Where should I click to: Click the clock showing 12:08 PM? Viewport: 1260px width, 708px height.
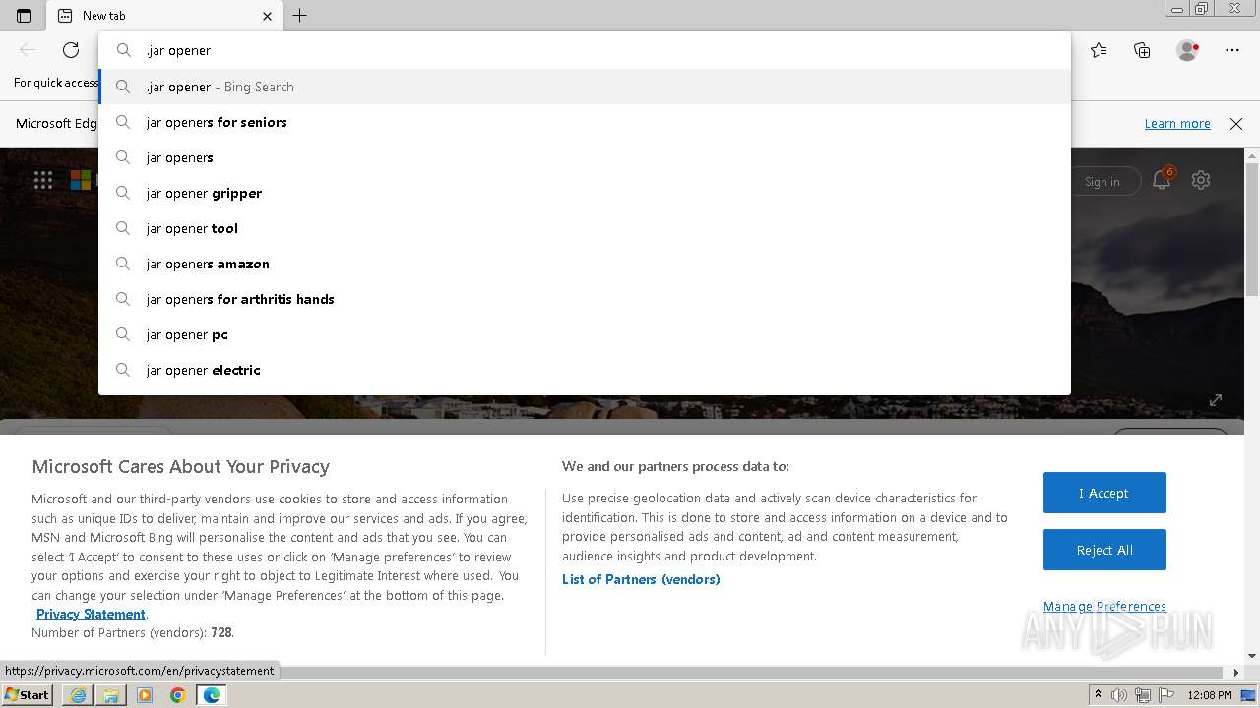coord(1210,695)
